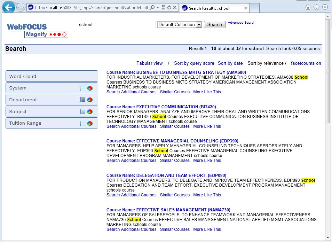The image size is (332, 242).
Task: Toggle facetcounts on option
Action: [306, 63]
